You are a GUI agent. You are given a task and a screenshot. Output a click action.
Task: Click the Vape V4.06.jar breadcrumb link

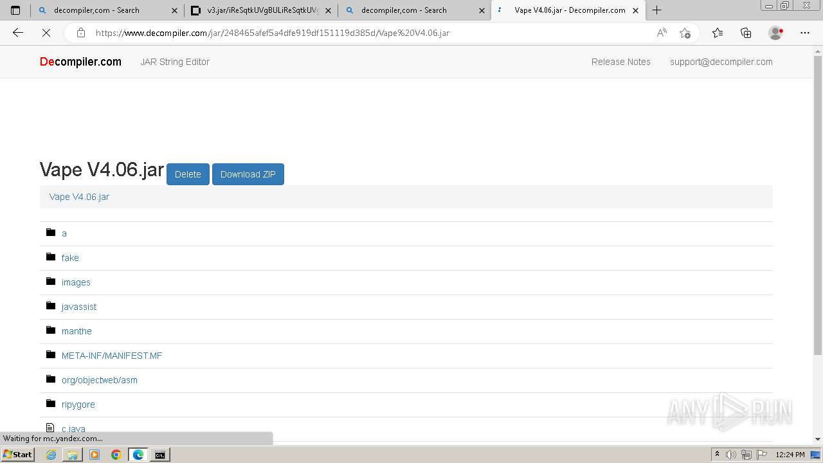pyautogui.click(x=79, y=197)
